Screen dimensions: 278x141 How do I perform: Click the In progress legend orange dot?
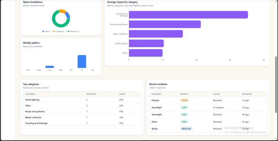tap(53, 31)
